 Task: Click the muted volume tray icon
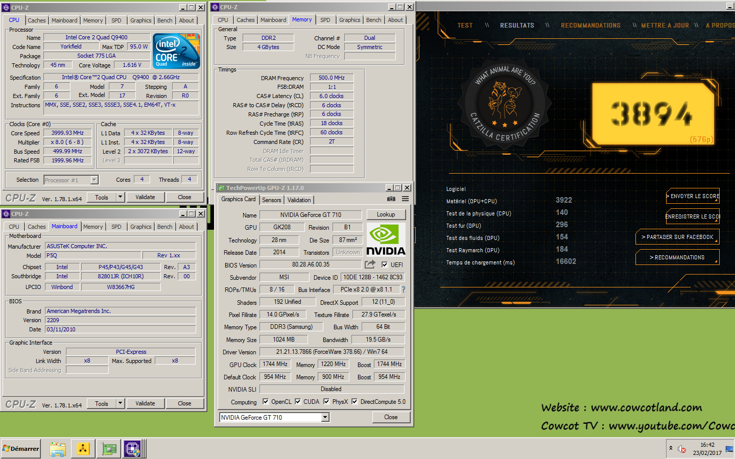pyautogui.click(x=682, y=449)
